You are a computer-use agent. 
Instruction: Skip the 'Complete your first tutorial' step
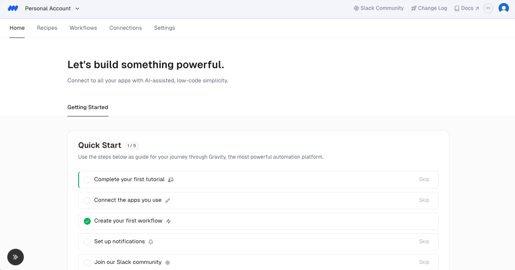pos(424,179)
